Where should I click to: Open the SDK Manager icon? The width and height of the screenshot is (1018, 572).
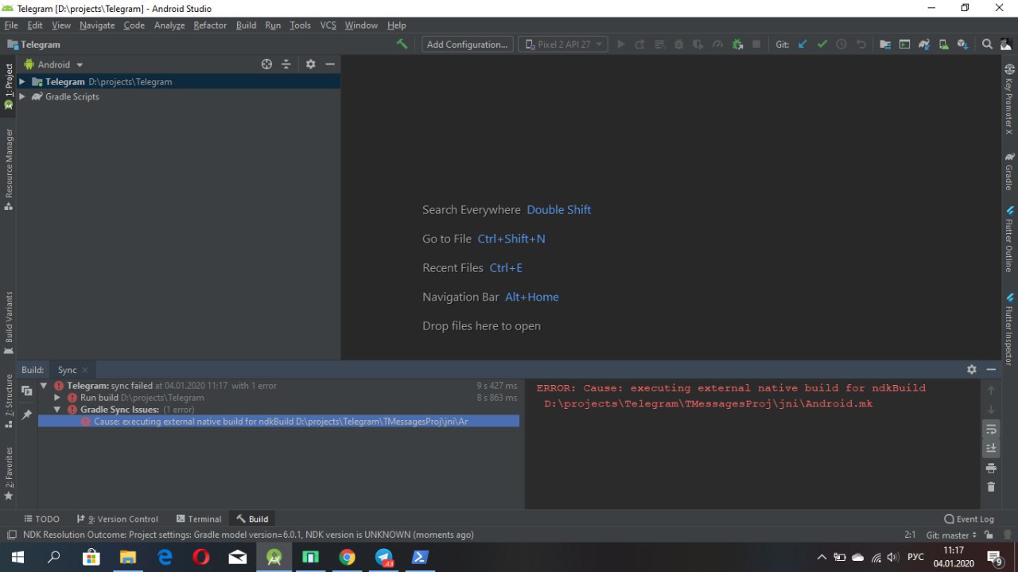(x=962, y=45)
